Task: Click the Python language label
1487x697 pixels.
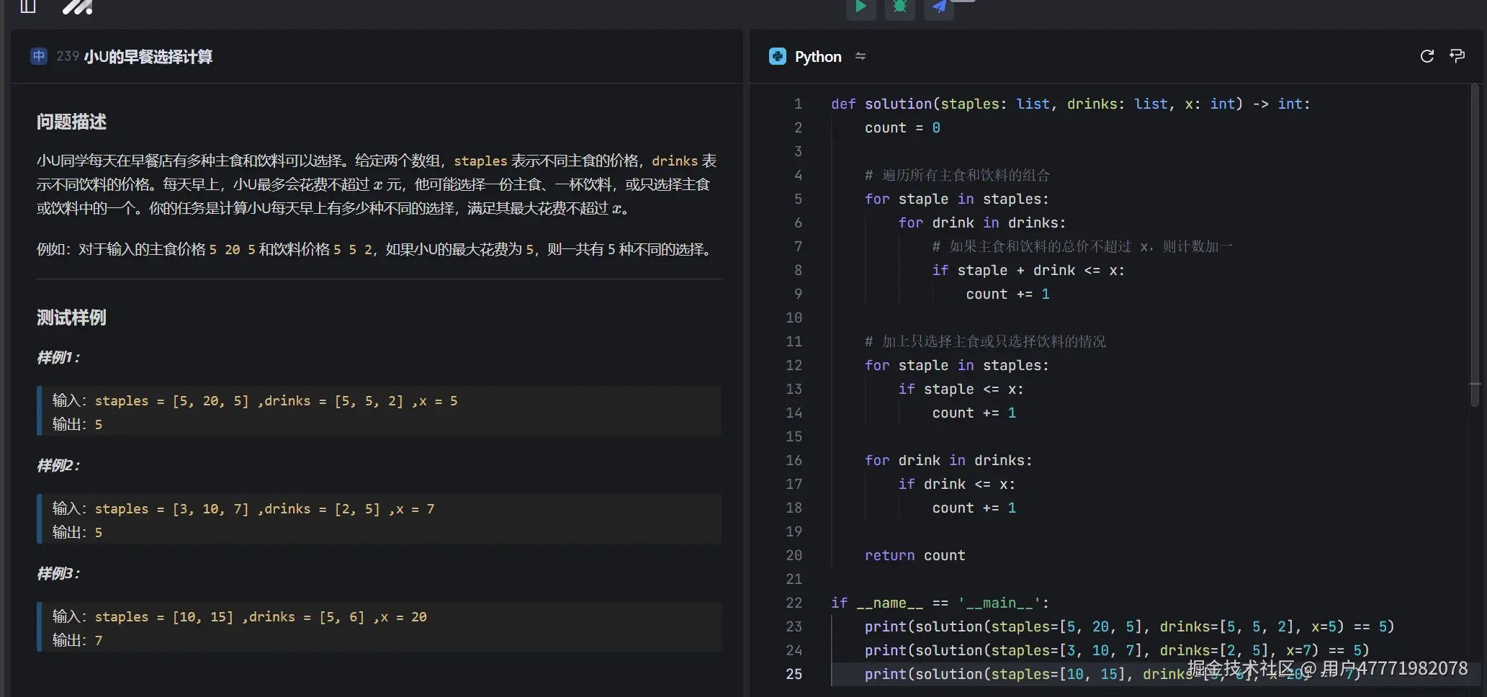Action: [x=817, y=56]
